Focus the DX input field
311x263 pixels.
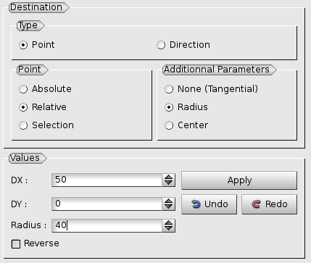107,180
